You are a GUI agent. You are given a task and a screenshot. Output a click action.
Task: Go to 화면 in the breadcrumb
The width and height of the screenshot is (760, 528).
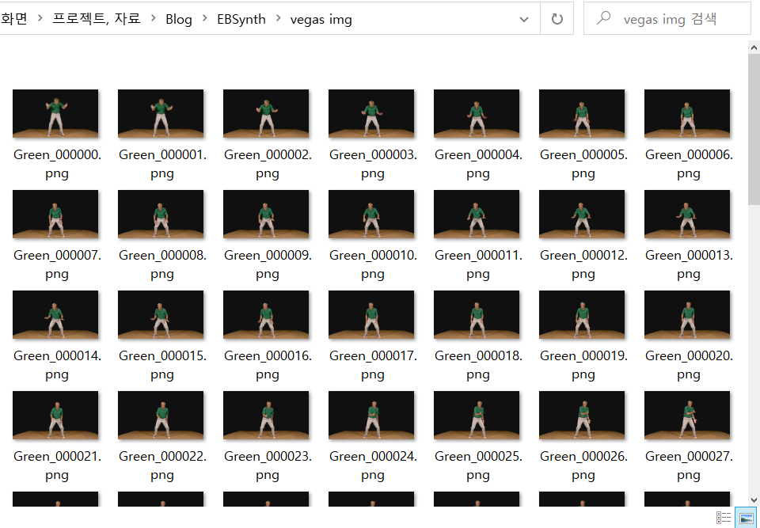(14, 19)
